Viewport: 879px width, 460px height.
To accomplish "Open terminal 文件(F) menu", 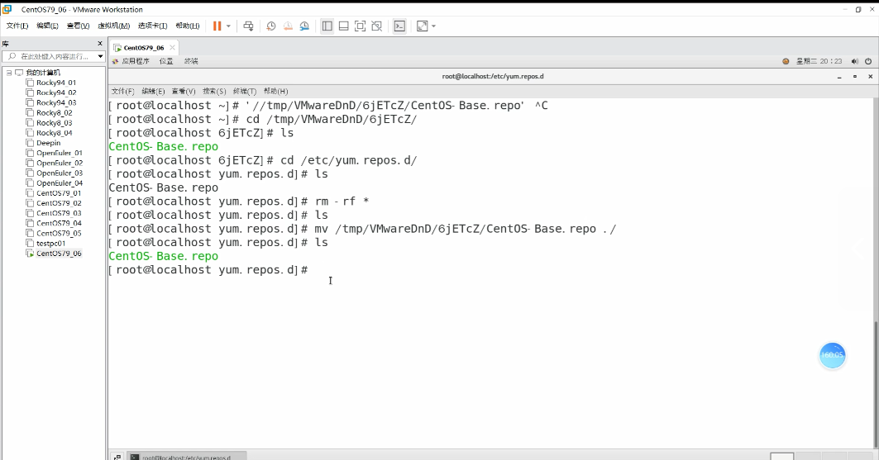I will (122, 91).
